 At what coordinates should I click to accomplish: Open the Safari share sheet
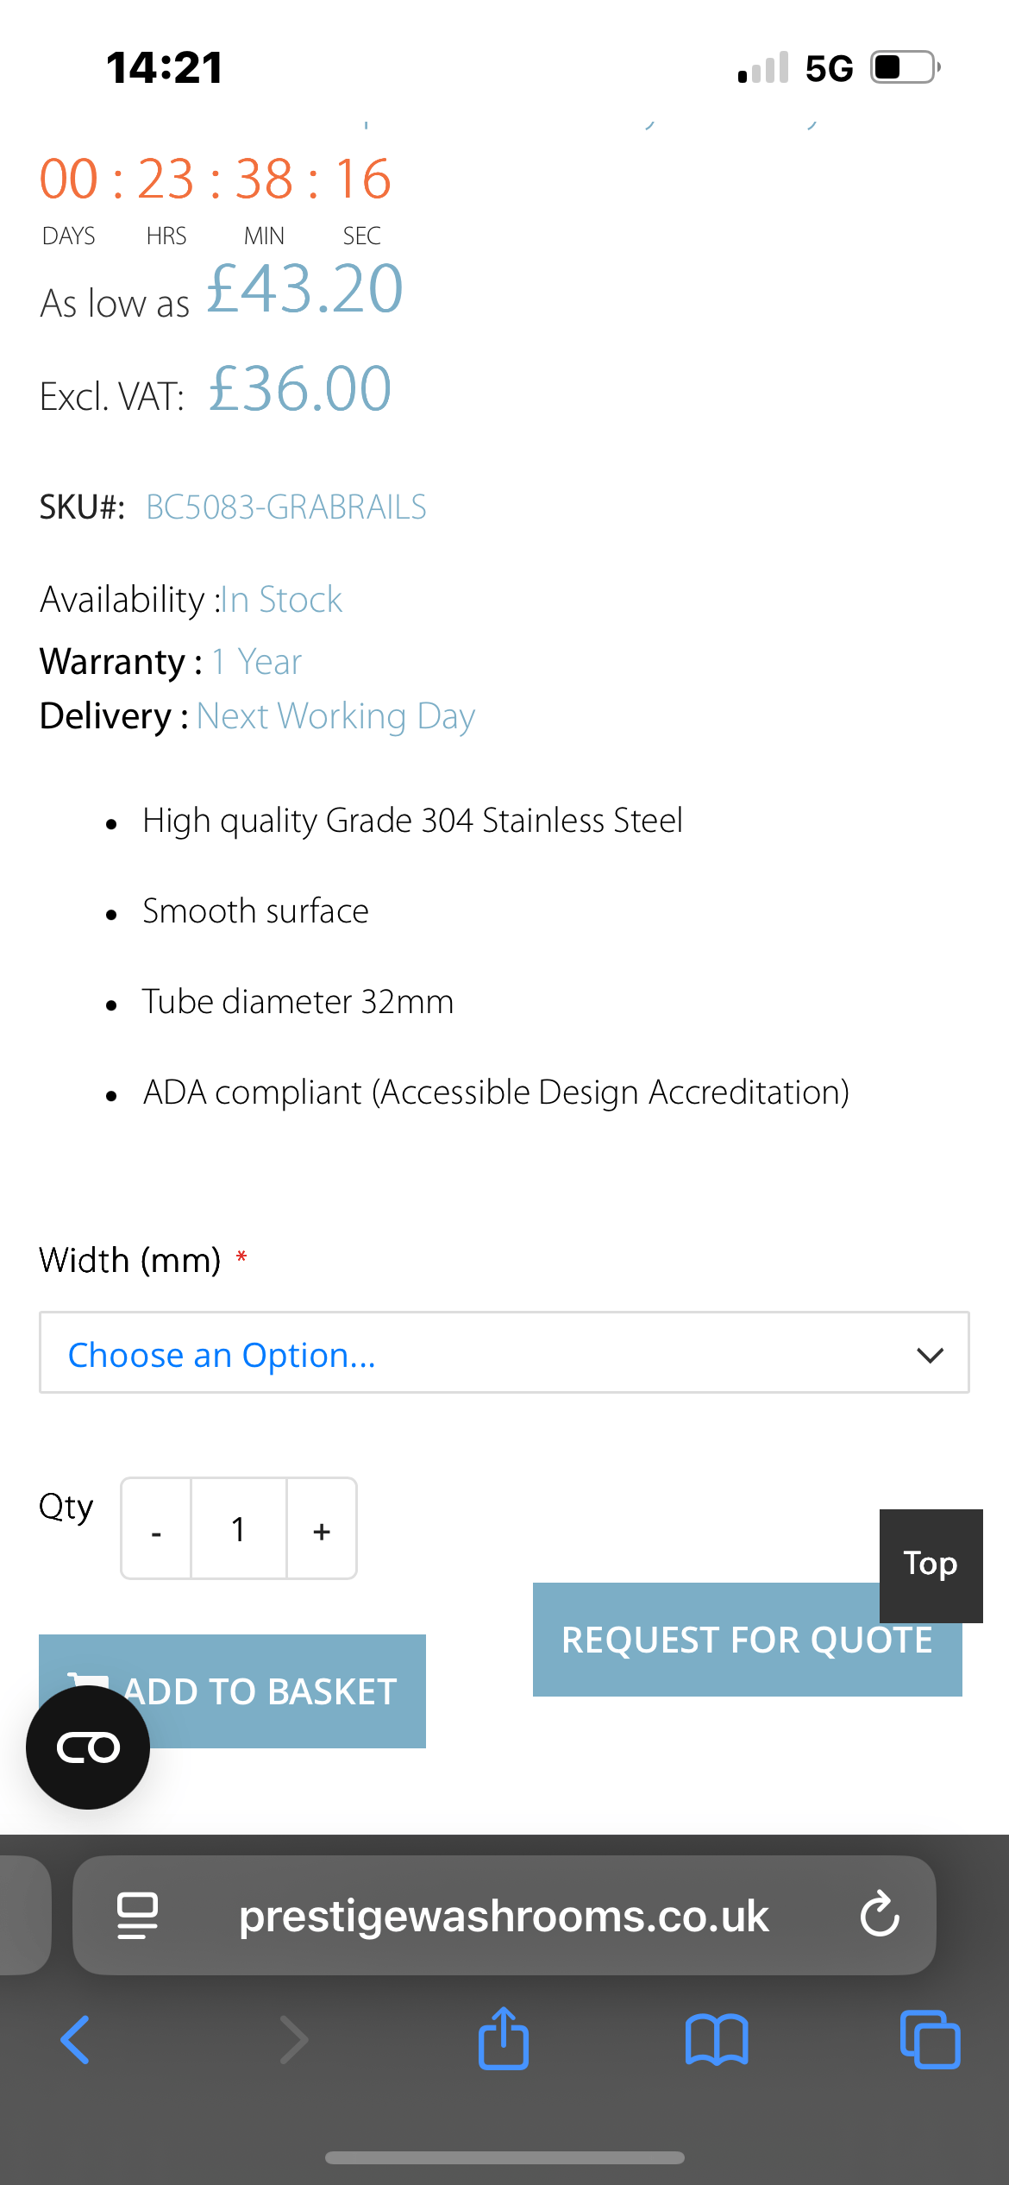click(x=504, y=2038)
